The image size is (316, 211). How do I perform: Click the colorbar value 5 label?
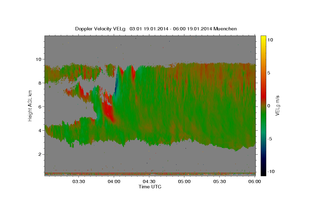pos(269,73)
